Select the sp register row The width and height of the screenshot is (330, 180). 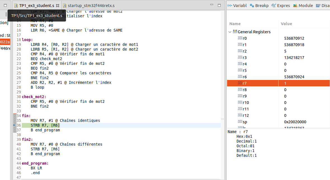point(245,122)
